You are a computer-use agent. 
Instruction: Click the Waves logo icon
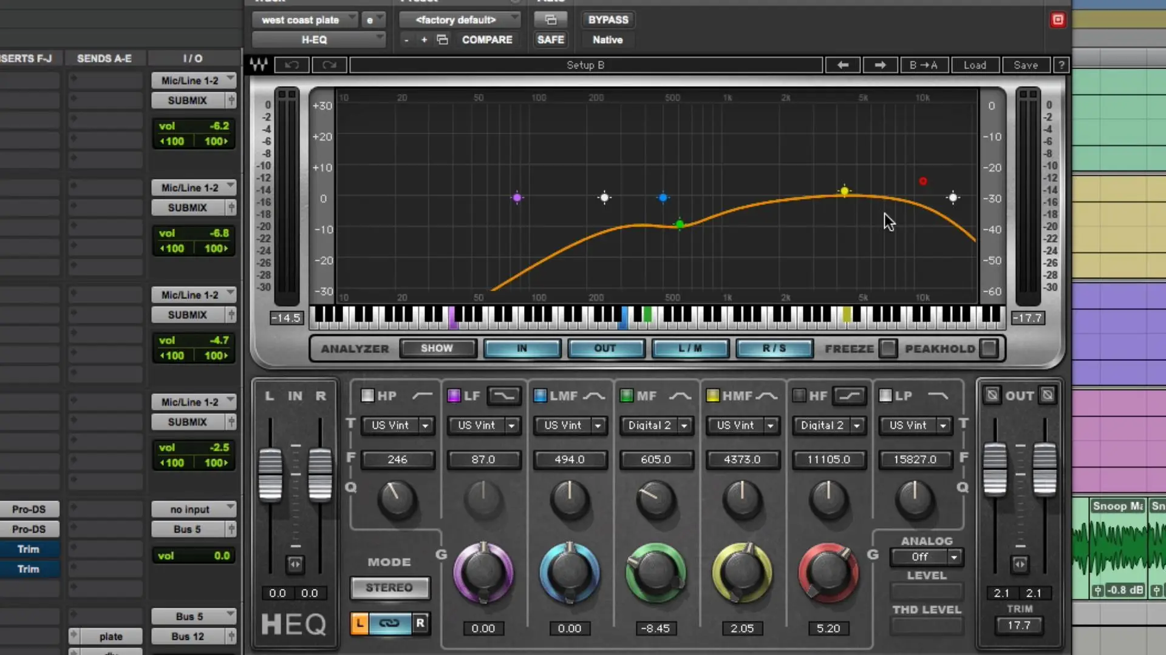(x=259, y=65)
